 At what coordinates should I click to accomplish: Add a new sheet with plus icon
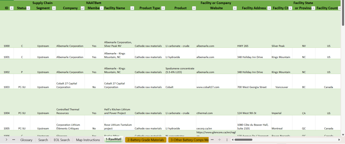(220, 140)
